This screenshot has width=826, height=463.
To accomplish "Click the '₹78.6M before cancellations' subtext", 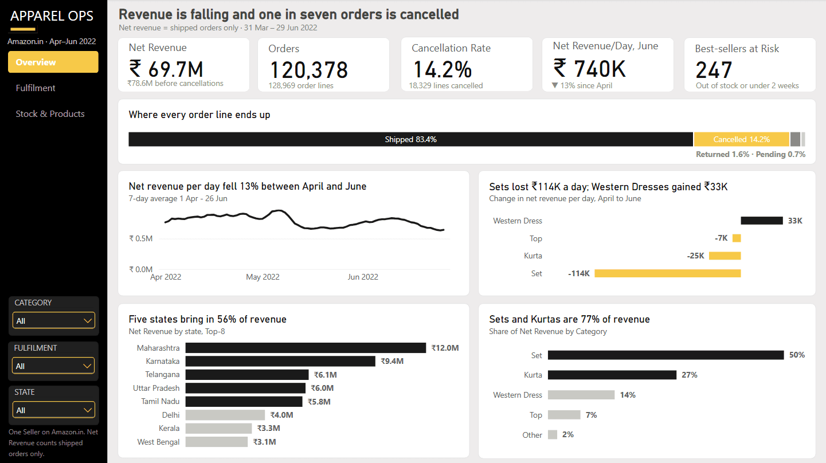I will point(175,83).
